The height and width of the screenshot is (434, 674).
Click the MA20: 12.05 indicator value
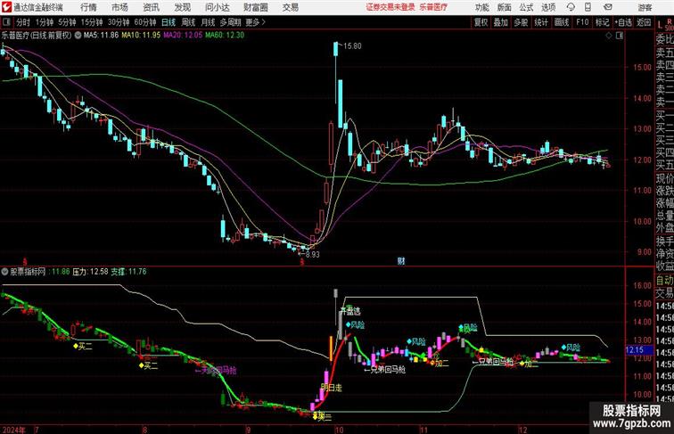tap(183, 36)
